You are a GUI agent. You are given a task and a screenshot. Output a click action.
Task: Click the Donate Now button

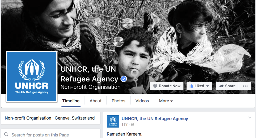(x=167, y=86)
